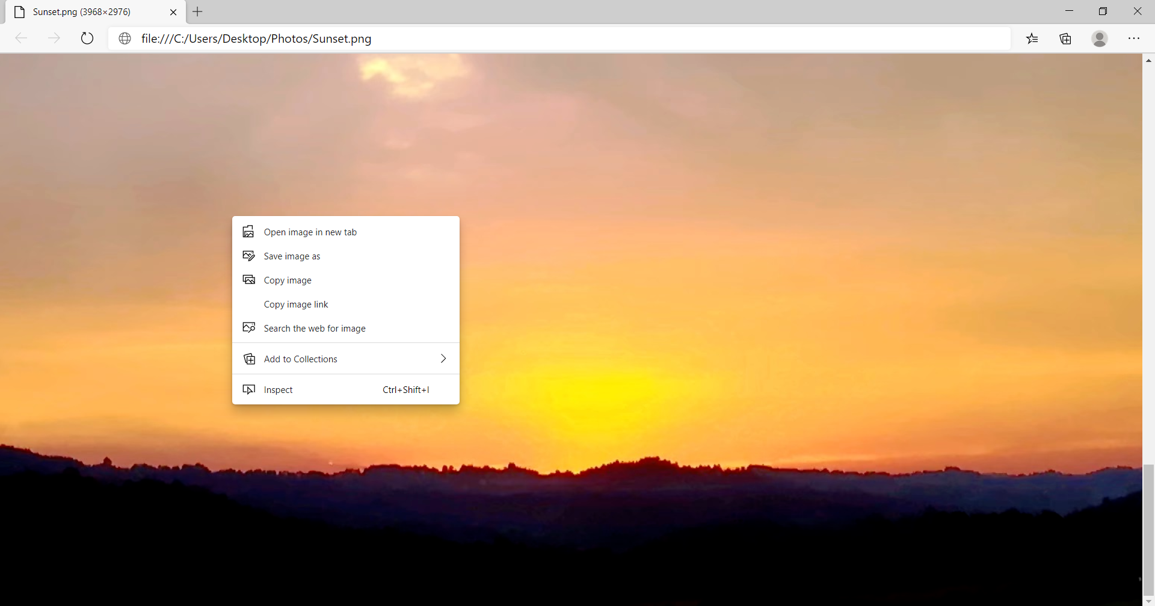Select Copy image from context menu

tap(288, 280)
